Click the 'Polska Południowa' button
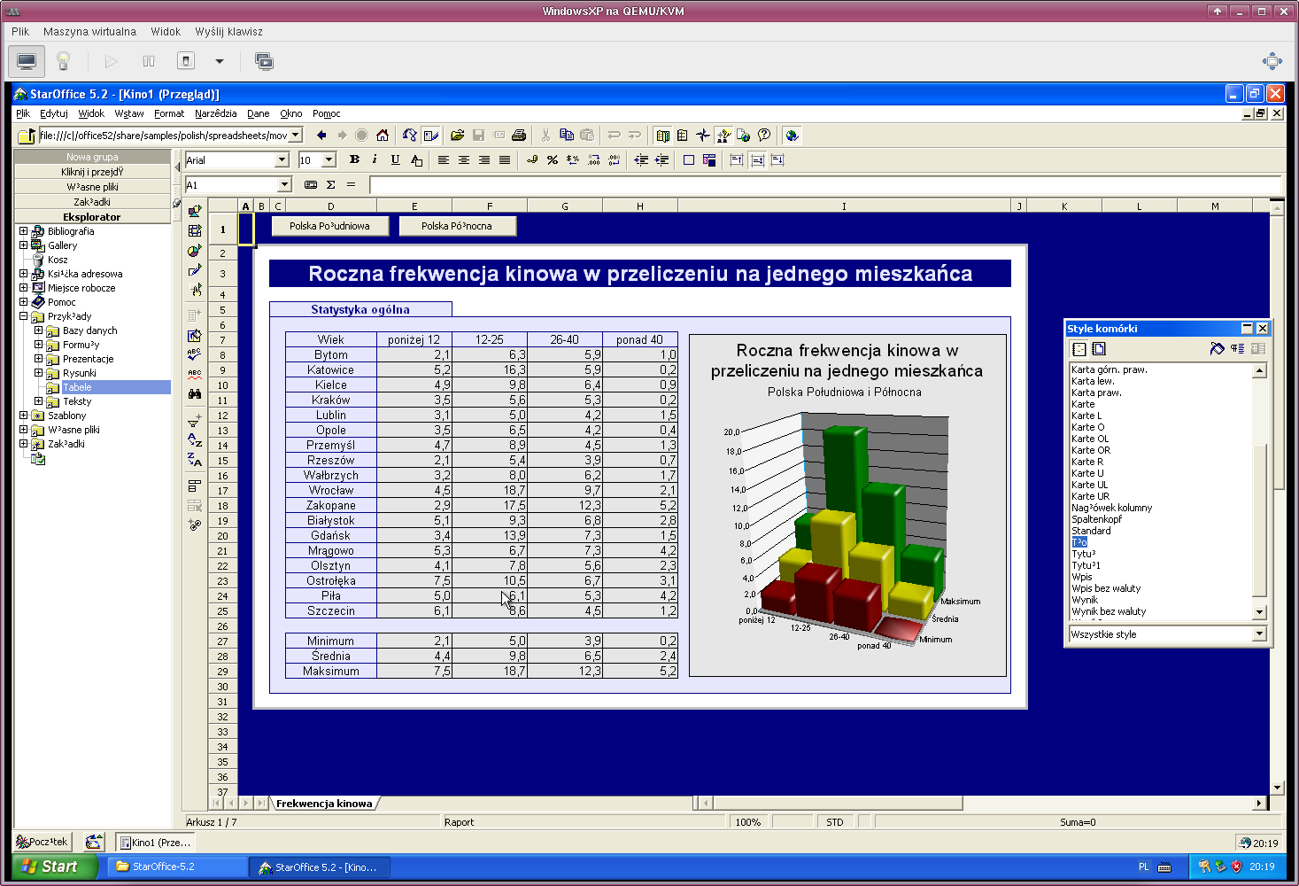 [329, 226]
